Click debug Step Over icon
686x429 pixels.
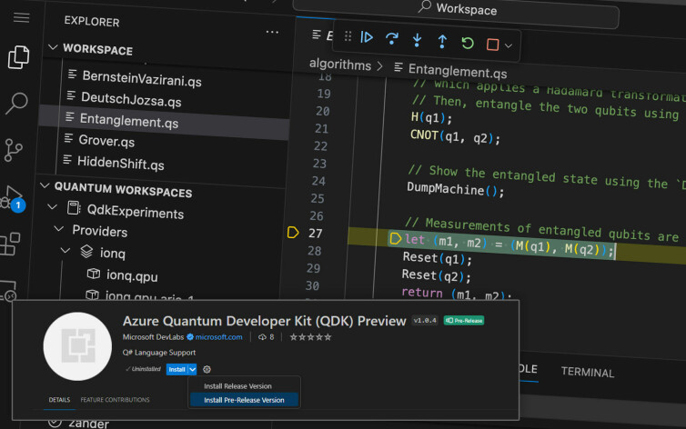click(x=392, y=38)
